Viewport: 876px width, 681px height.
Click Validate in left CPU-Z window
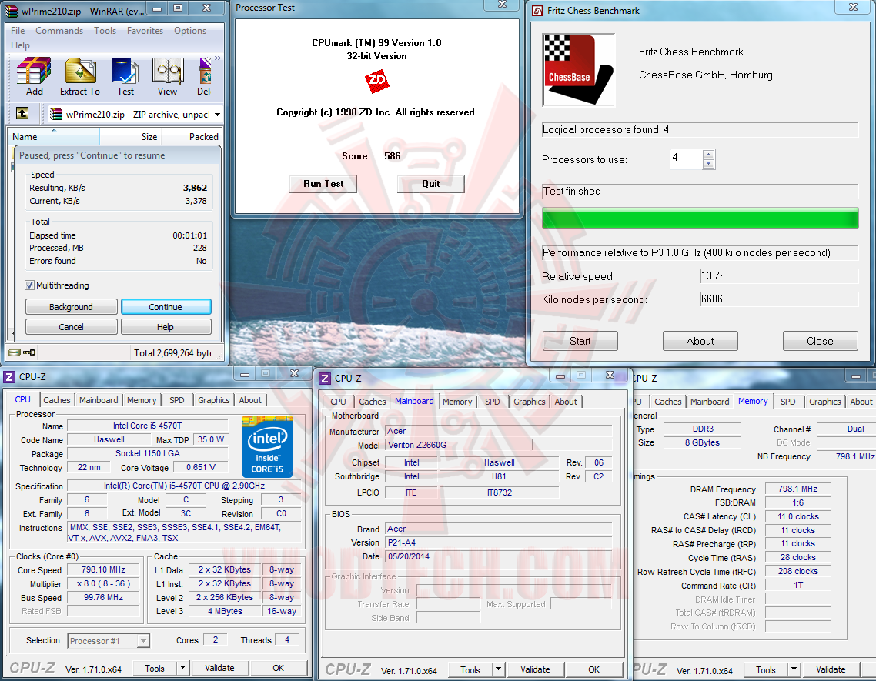click(x=219, y=668)
